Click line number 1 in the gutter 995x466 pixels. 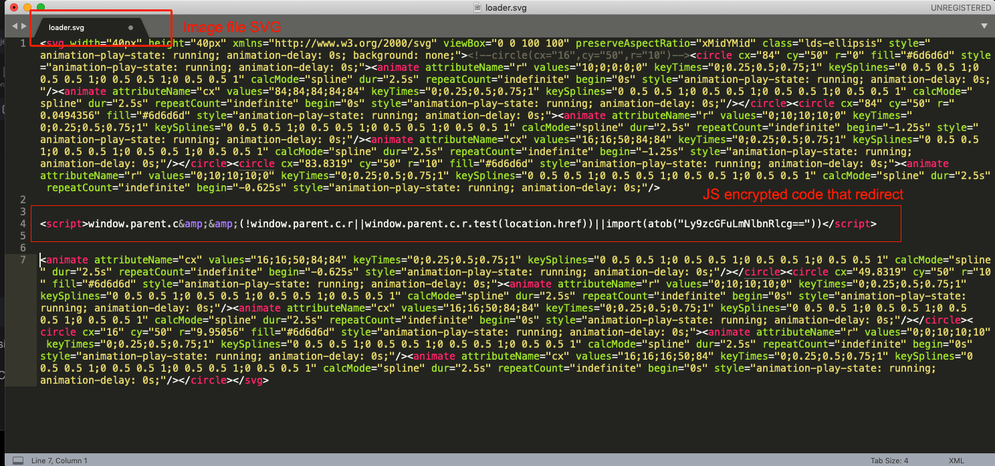pos(23,43)
